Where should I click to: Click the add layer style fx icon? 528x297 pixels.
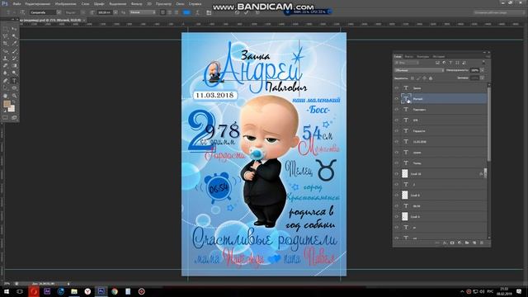pyautogui.click(x=445, y=243)
